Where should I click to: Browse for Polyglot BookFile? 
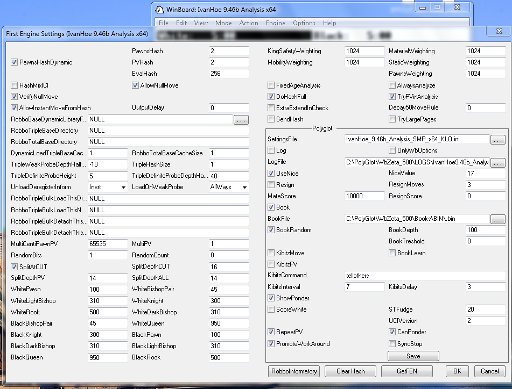tap(498, 219)
